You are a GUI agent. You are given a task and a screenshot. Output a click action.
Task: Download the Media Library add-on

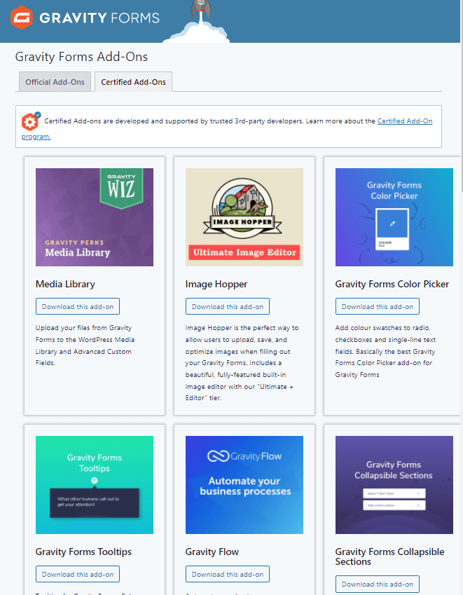click(78, 306)
